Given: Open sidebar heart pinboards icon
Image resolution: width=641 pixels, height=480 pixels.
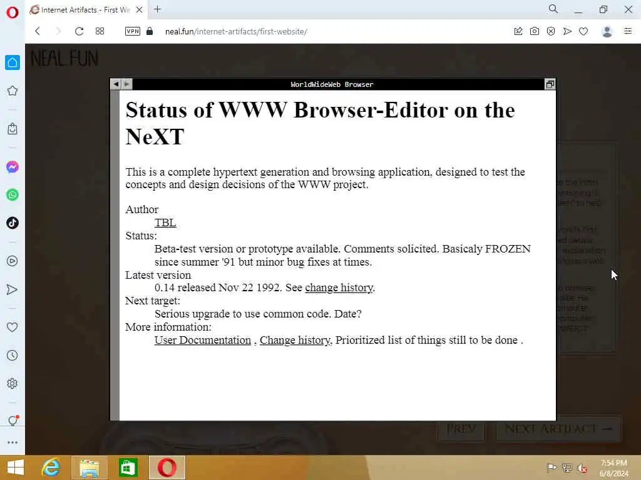Looking at the screenshot, I should (13, 327).
